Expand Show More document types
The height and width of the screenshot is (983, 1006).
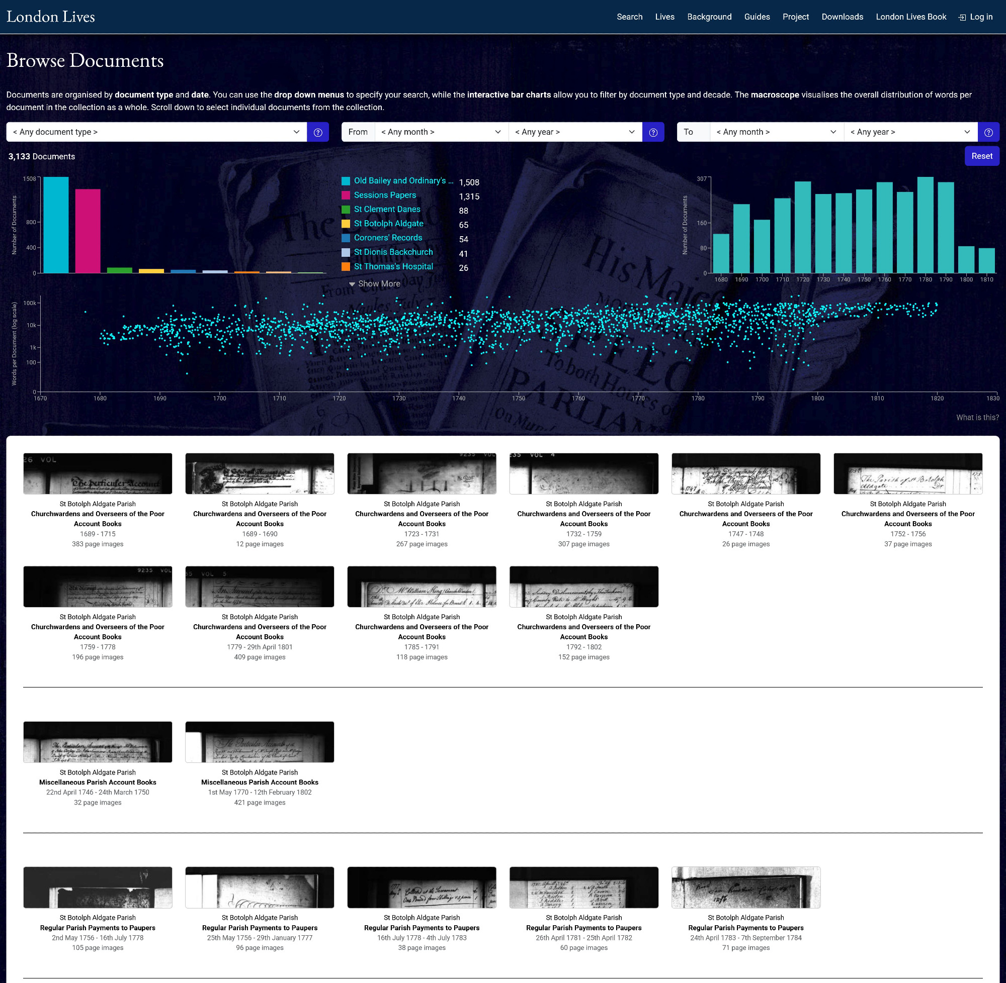(375, 283)
